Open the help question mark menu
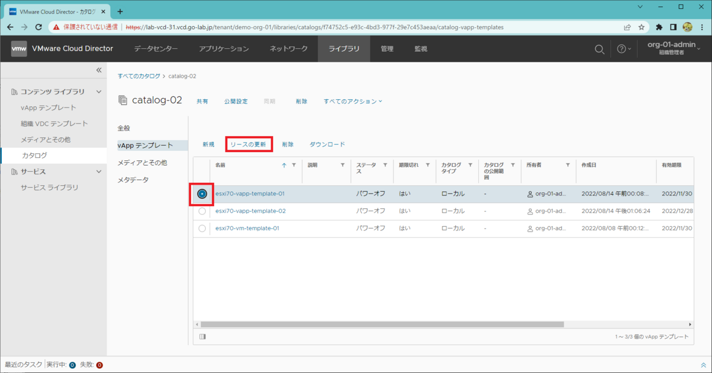 [624, 49]
